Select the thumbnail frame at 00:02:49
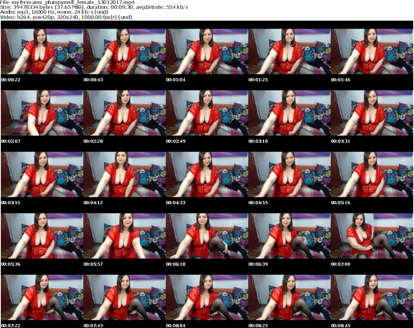 click(207, 113)
